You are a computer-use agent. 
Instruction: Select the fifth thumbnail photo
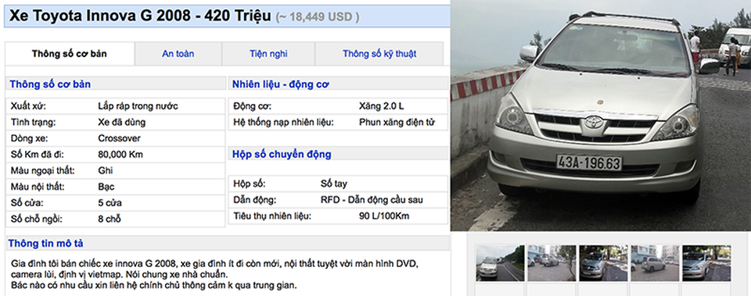[x=707, y=263]
